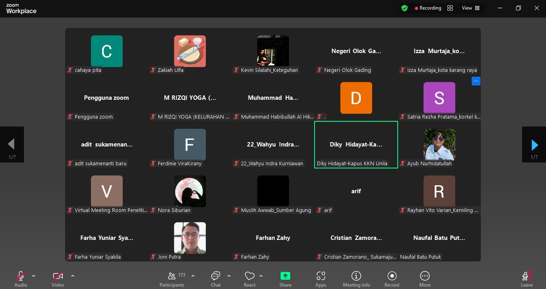This screenshot has width=546, height=289.
Task: Select Joni Putra's video thumbnail
Action: 190,238
